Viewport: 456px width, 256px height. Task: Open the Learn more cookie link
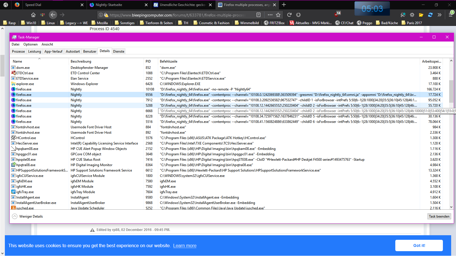(x=185, y=246)
